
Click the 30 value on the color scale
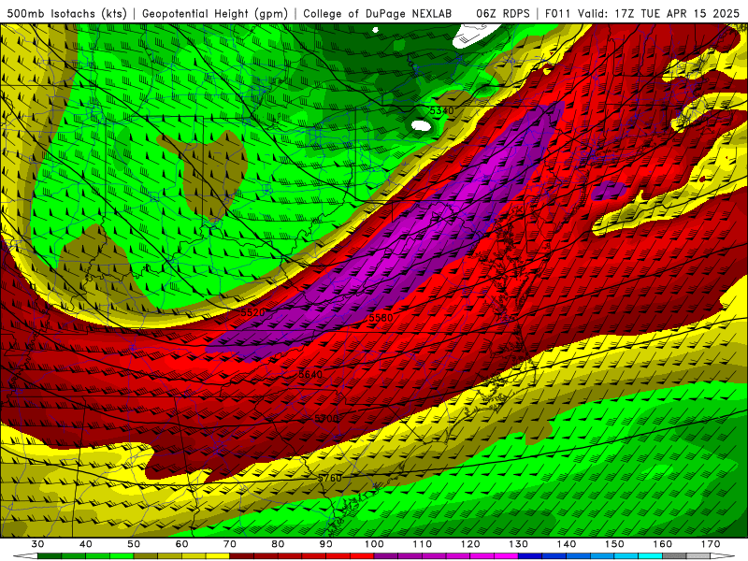point(37,544)
